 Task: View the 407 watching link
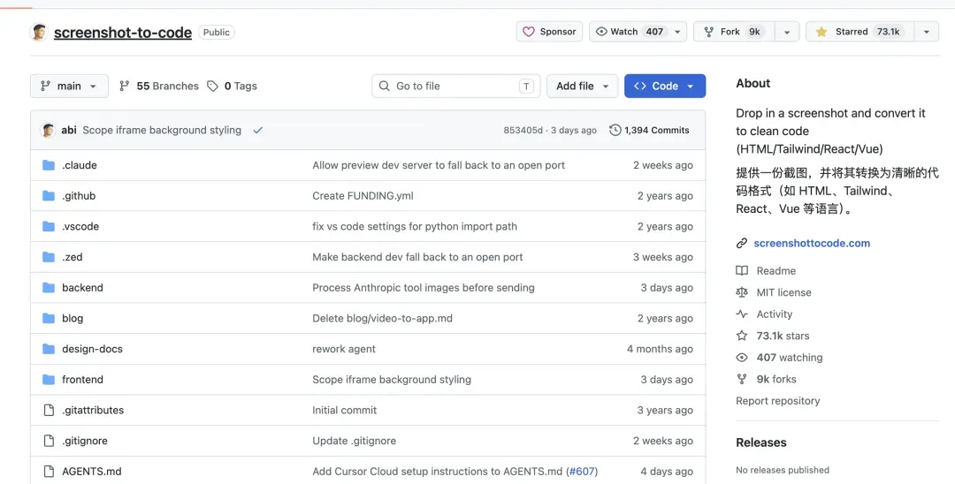click(x=790, y=358)
